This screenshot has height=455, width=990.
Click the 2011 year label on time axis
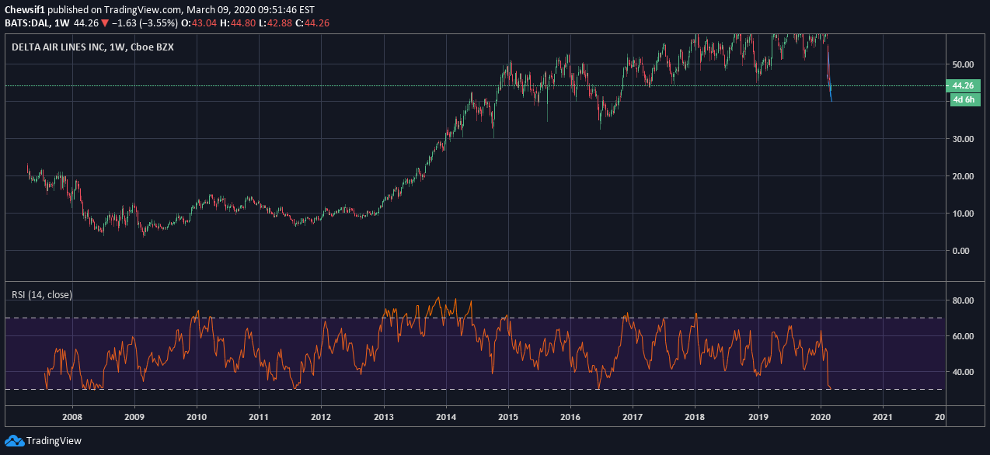[x=259, y=417]
